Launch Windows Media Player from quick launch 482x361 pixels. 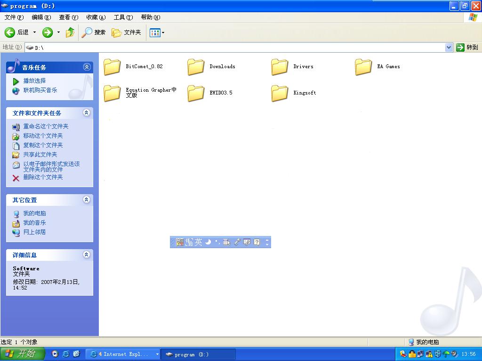click(x=55, y=354)
